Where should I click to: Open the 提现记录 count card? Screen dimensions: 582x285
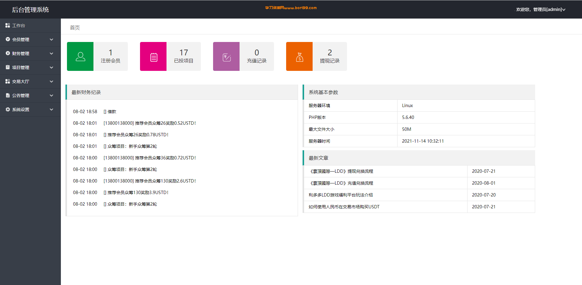tap(317, 57)
